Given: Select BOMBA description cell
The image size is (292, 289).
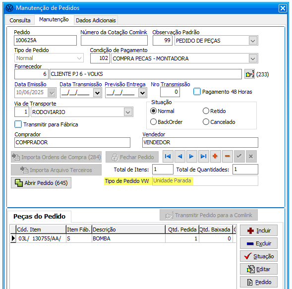Looking at the screenshot, I should [129, 238].
